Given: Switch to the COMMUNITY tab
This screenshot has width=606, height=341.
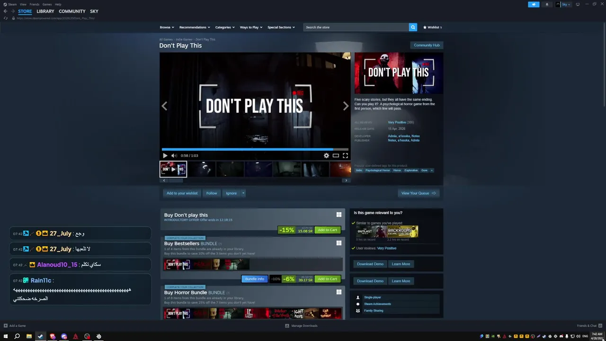Looking at the screenshot, I should point(72,11).
